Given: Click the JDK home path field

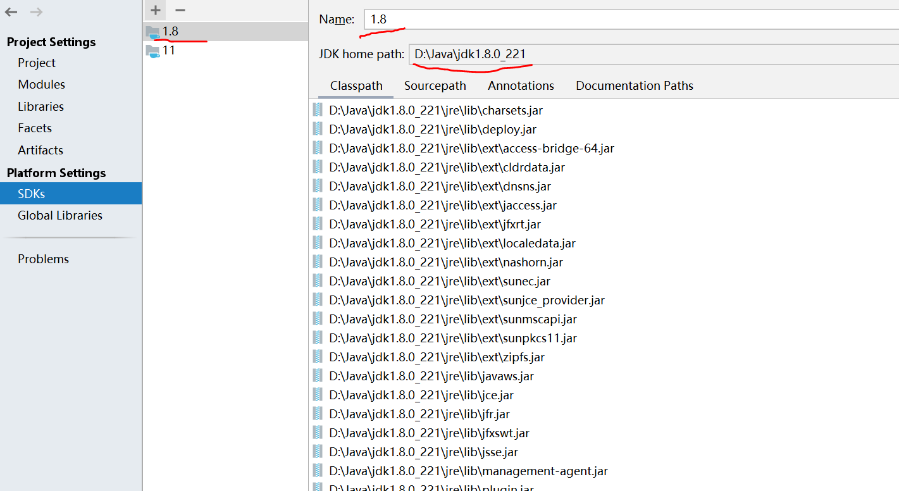Looking at the screenshot, I should pyautogui.click(x=569, y=54).
